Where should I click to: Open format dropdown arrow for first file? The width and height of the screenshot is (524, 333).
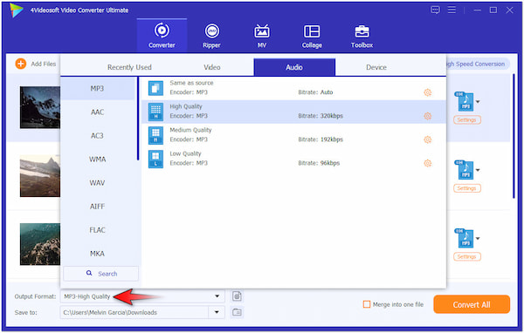pyautogui.click(x=478, y=101)
